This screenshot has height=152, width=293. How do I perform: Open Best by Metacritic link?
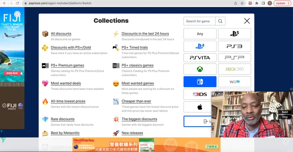pos(65,133)
